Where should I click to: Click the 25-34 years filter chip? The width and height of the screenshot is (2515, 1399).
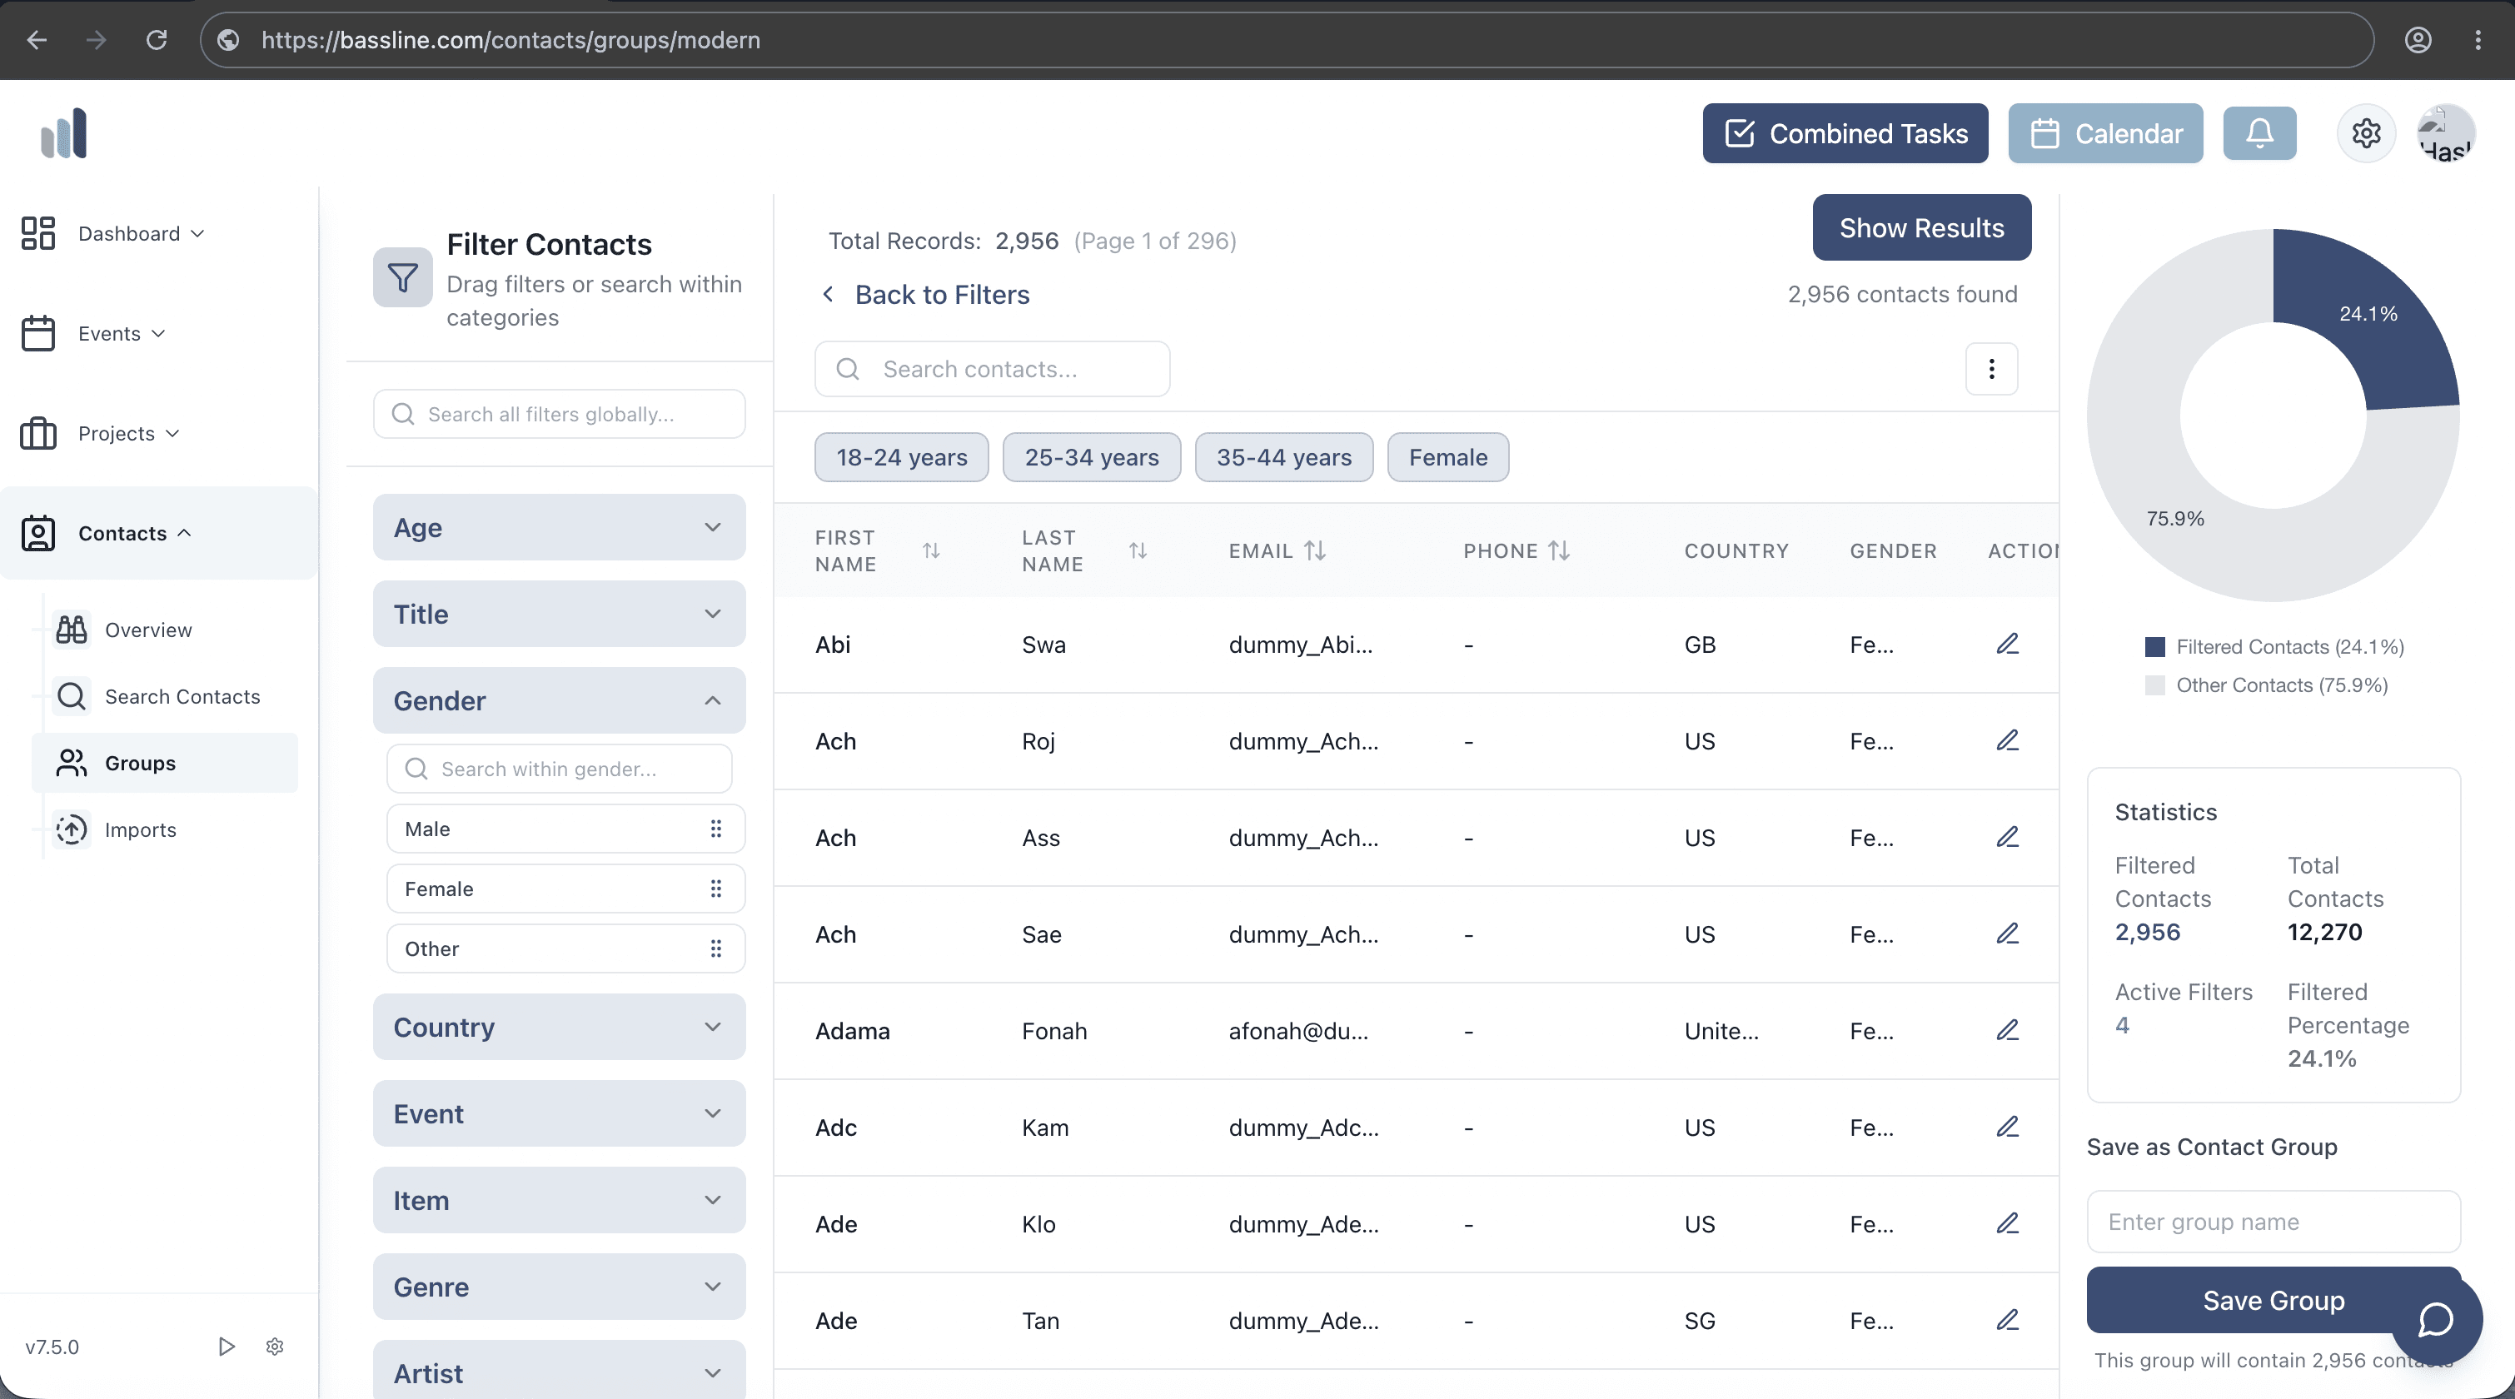[1092, 457]
